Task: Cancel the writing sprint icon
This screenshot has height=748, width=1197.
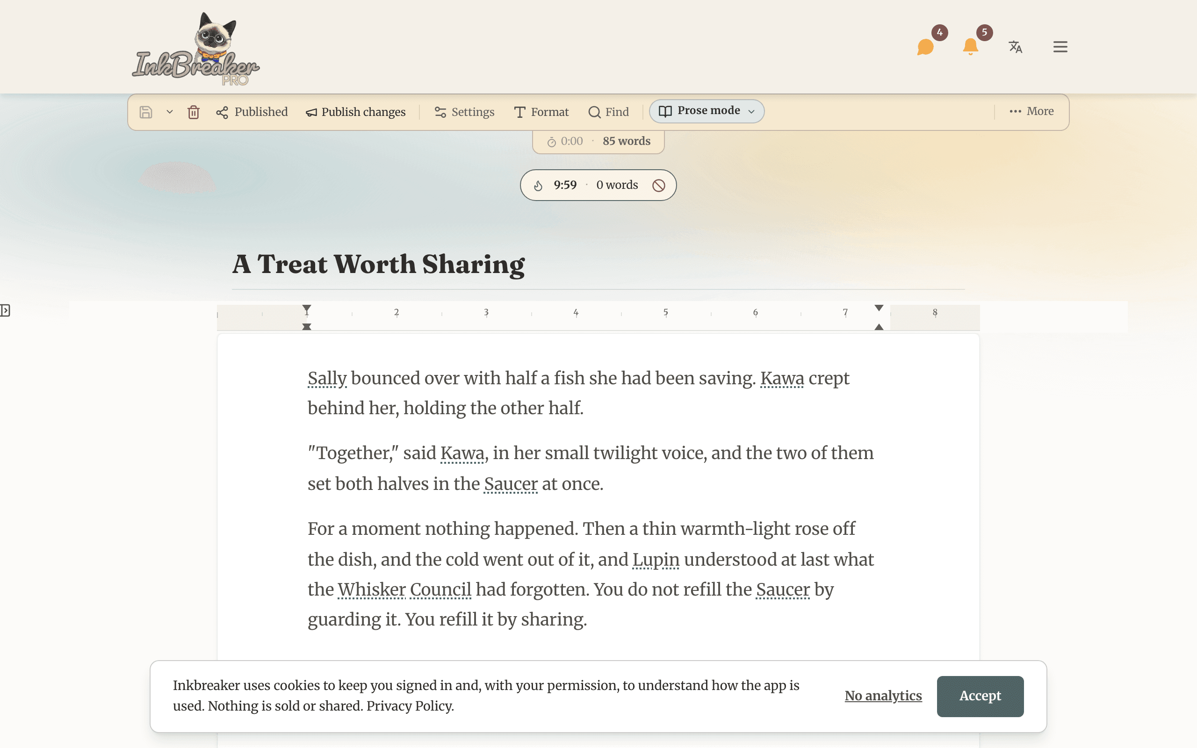Action: click(658, 186)
